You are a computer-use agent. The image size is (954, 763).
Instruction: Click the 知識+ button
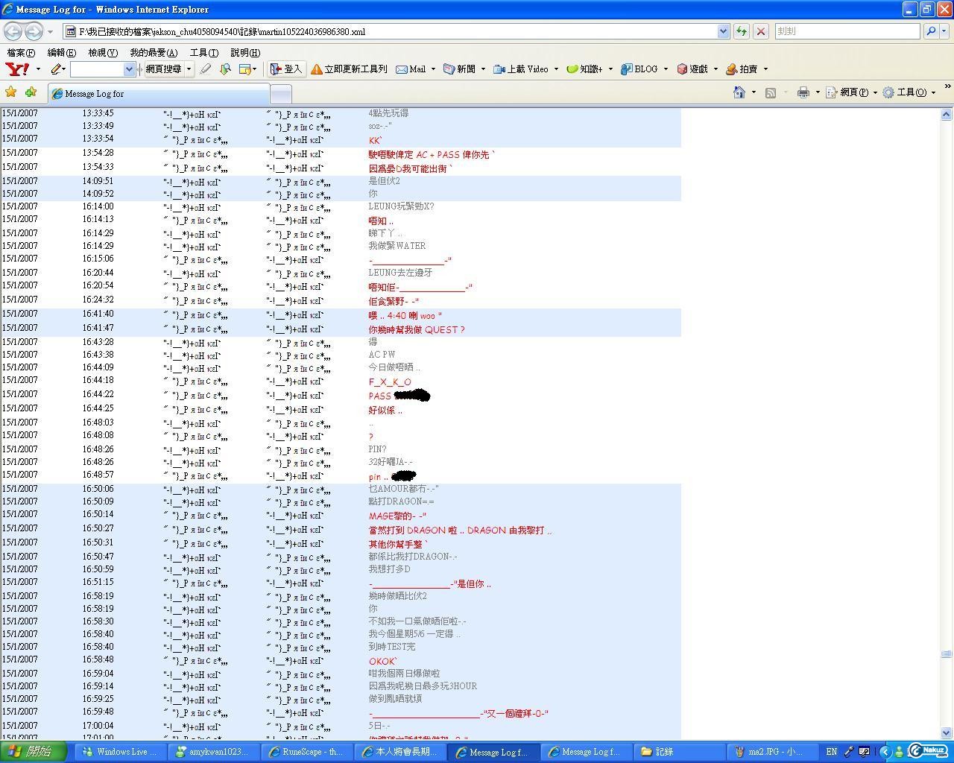[x=585, y=69]
